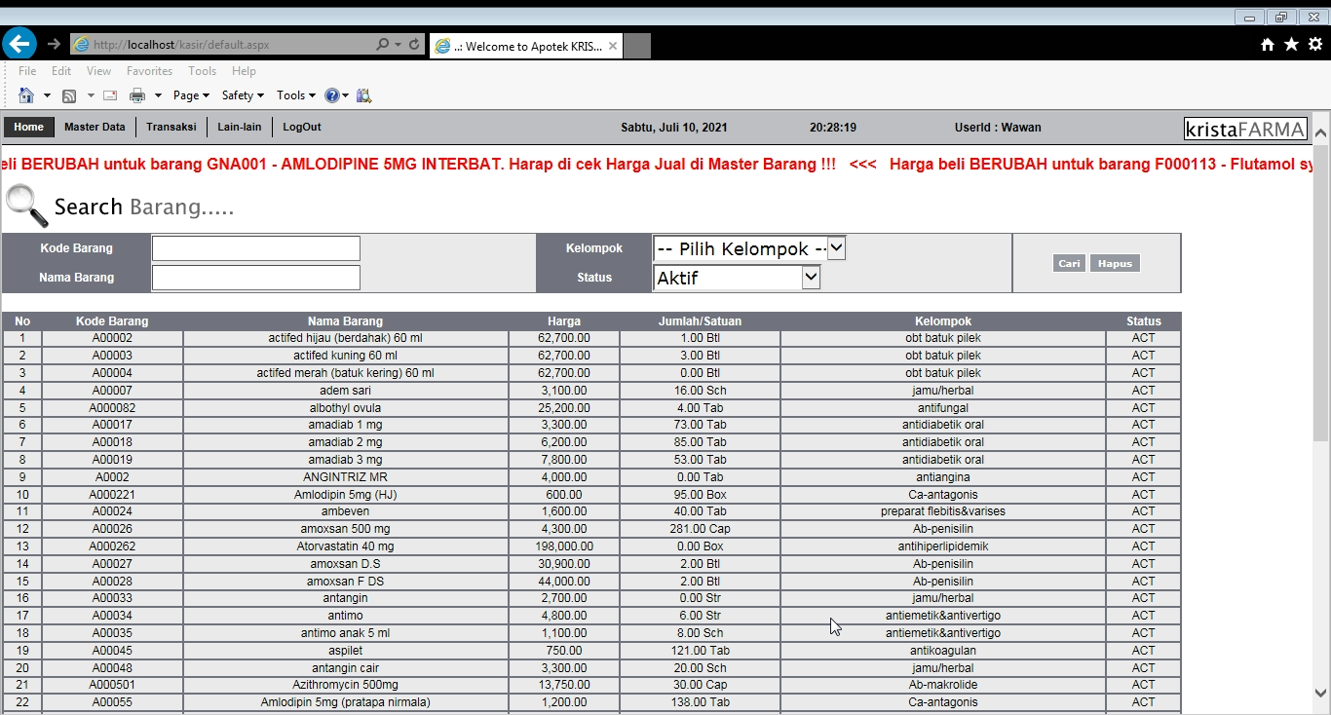
Task: Focus the Kode Barang input field
Action: (256, 248)
